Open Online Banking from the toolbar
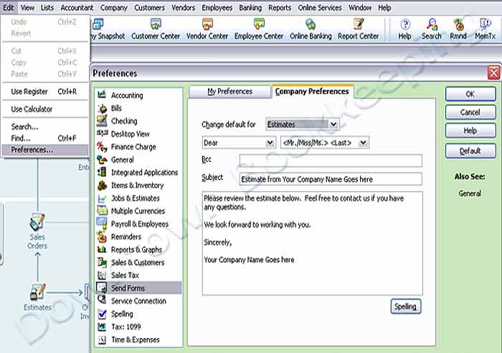The height and width of the screenshot is (353, 502). [x=311, y=29]
